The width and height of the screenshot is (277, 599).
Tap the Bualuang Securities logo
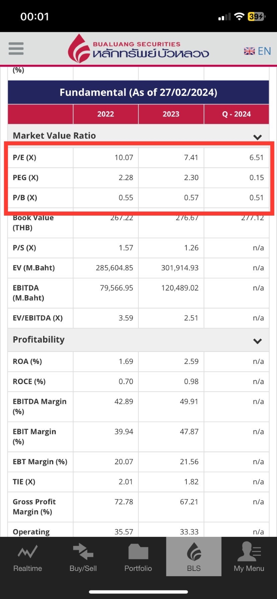[x=138, y=49]
